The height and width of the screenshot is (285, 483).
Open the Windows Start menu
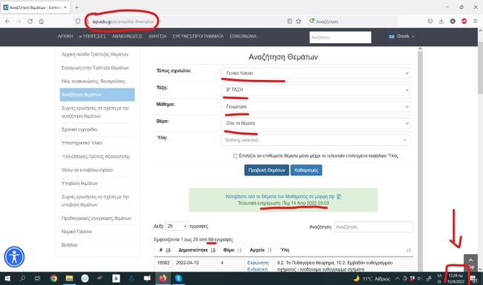coord(7,278)
